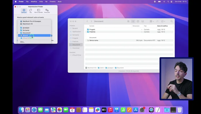Open Pratiche in the Finder sidebar
201x114 pixels.
pos(76,41)
